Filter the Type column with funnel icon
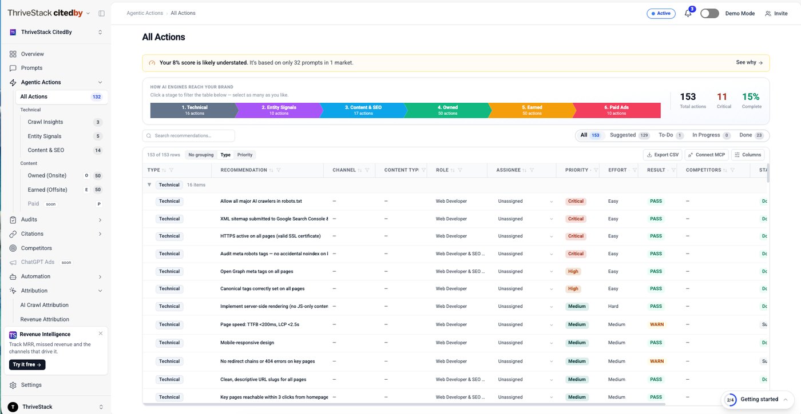 [x=172, y=170]
